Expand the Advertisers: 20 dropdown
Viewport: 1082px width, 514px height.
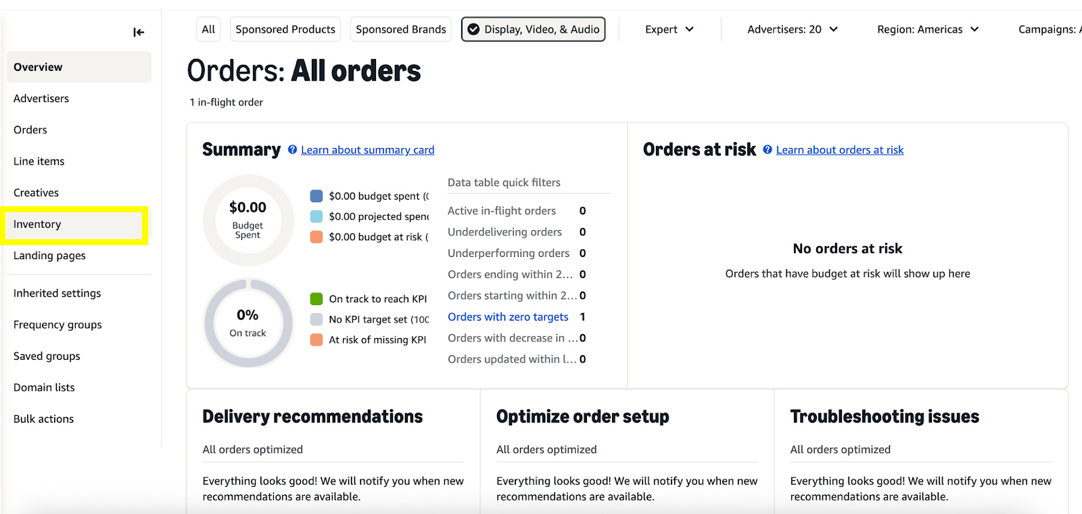click(x=792, y=29)
